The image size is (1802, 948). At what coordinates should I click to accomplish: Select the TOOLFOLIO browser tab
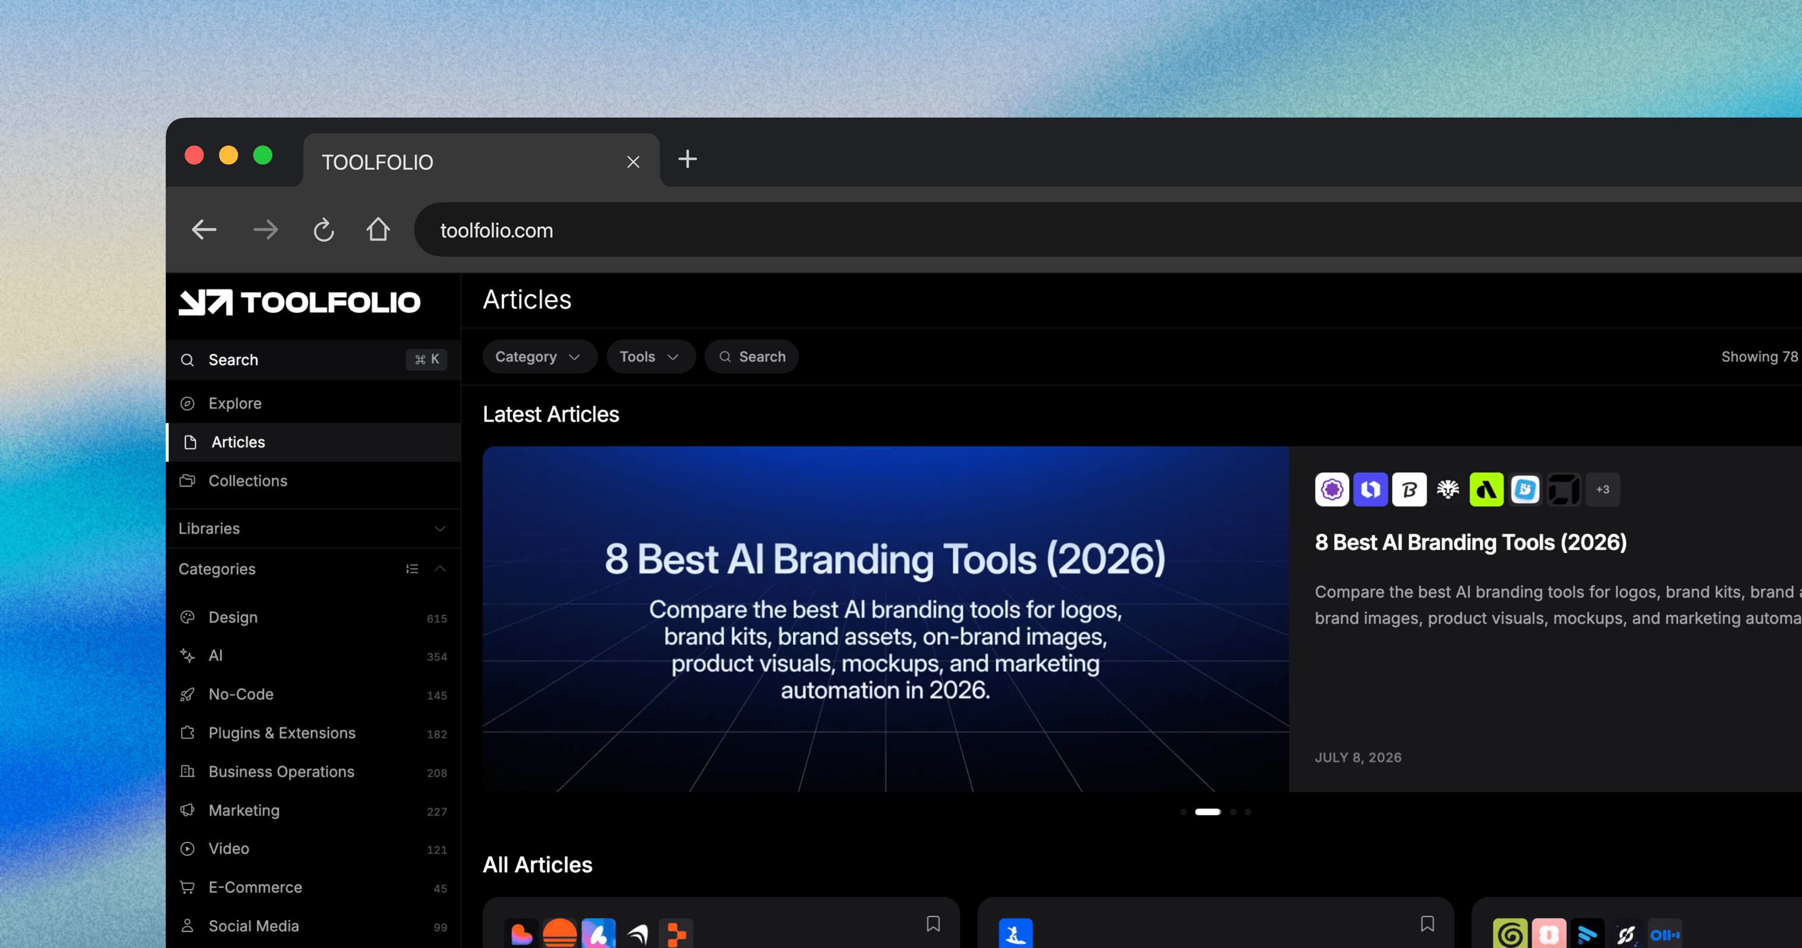coord(481,161)
